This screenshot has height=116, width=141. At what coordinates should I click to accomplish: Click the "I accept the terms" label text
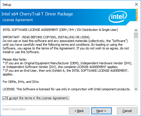pyautogui.click(x=38, y=98)
